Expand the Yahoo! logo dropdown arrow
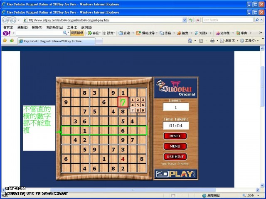Image resolution: width=266 pixels, height=199 pixels. (14, 33)
